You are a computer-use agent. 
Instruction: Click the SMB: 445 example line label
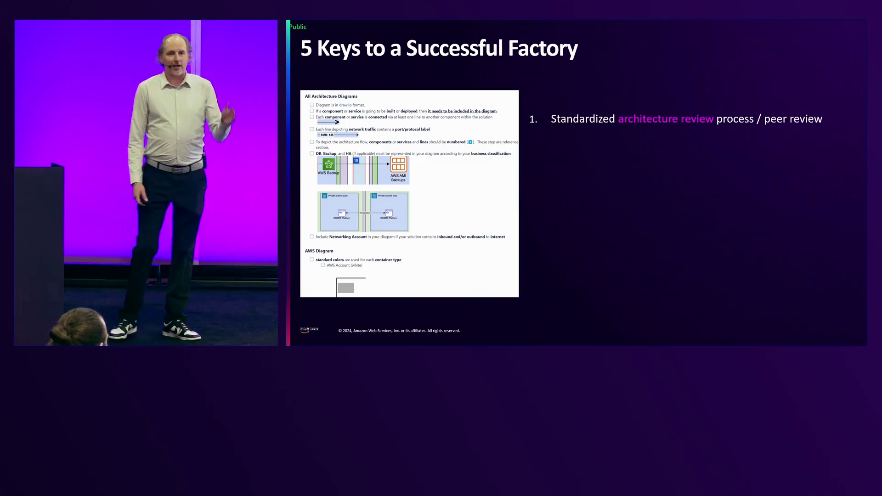click(x=327, y=135)
